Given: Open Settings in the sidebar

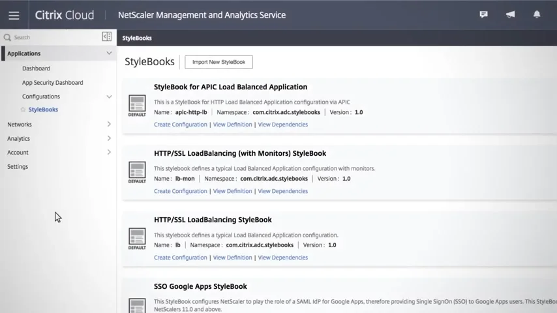Looking at the screenshot, I should [x=18, y=166].
